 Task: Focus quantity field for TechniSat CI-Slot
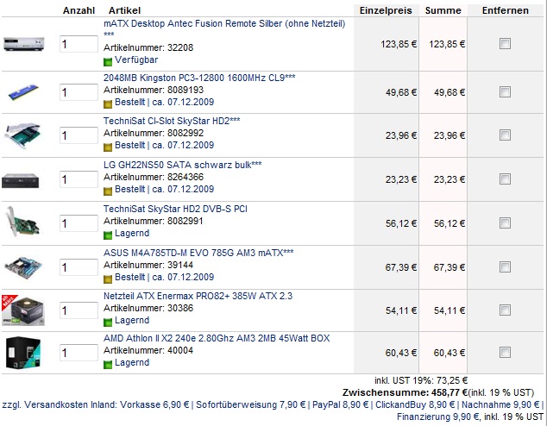[79, 135]
